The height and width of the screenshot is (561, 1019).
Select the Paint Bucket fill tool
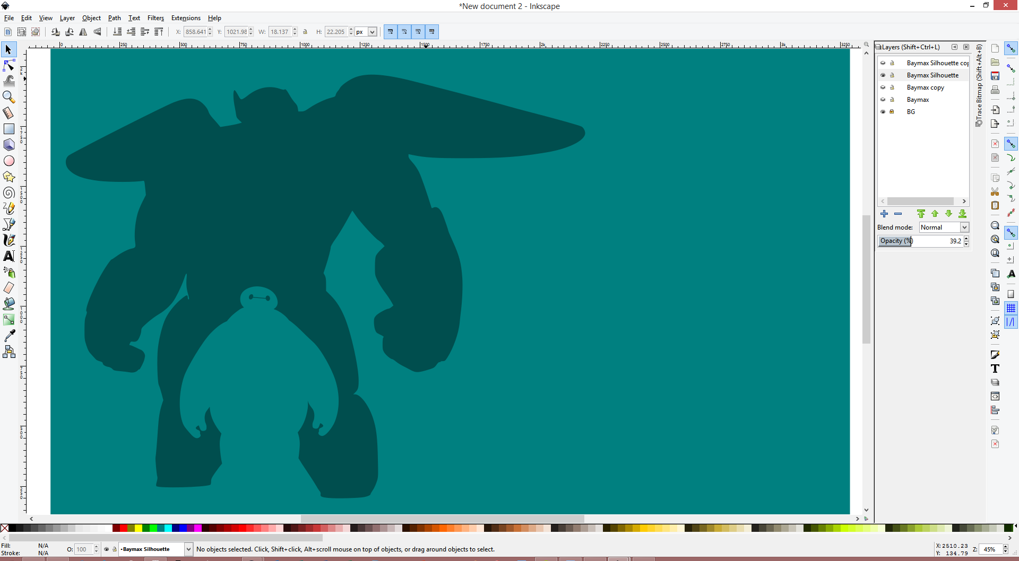point(9,304)
